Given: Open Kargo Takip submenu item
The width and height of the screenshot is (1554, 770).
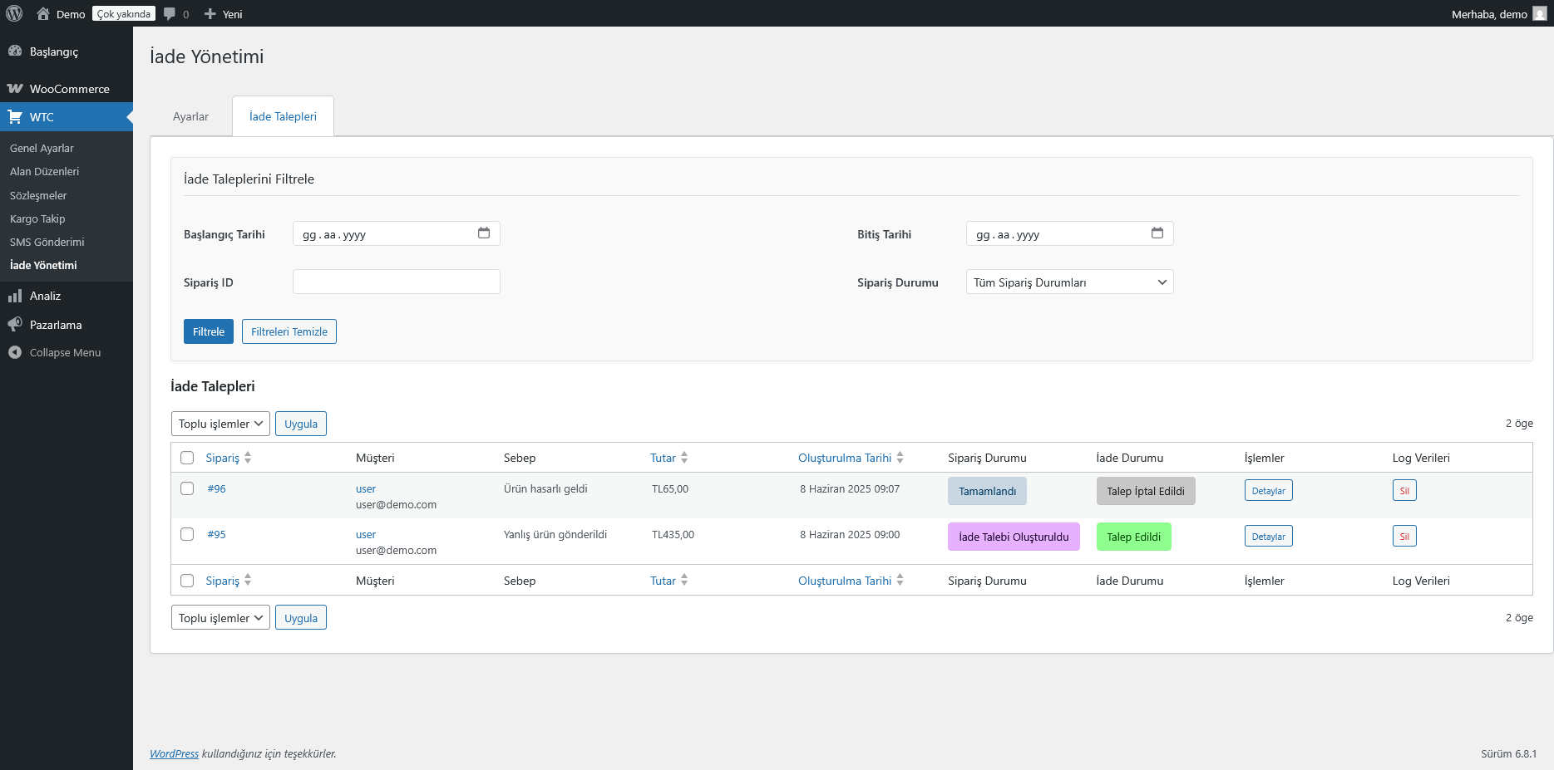Looking at the screenshot, I should (x=37, y=218).
